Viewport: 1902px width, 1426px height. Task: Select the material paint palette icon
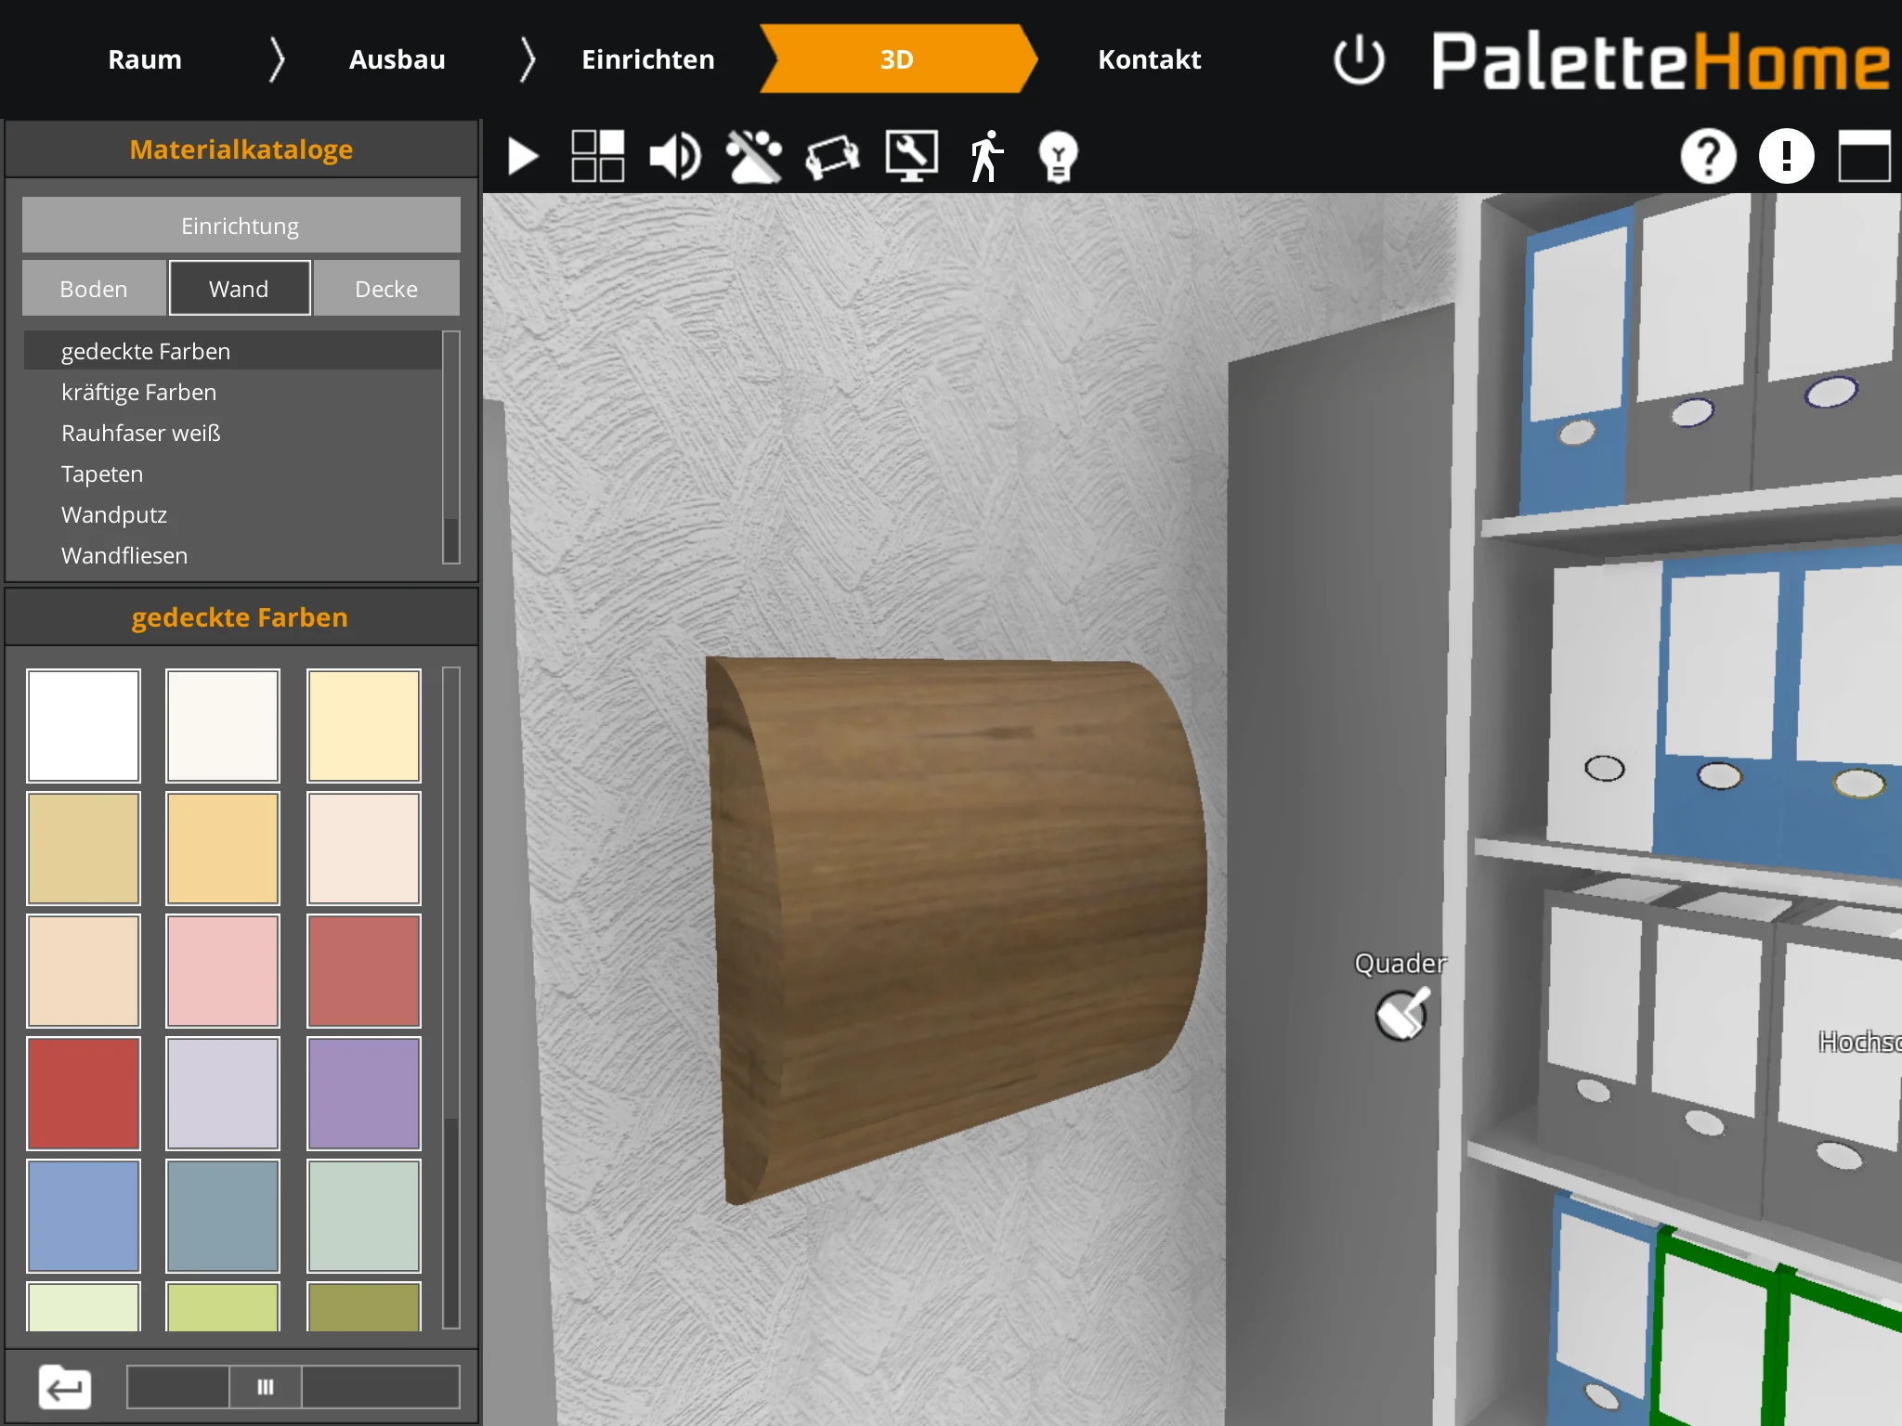(x=753, y=156)
